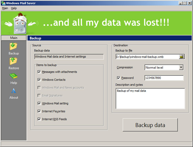Screen dimensions: 193x147
Task: Click the Normal level compression combo box
Action: pyautogui.click(x=164, y=67)
